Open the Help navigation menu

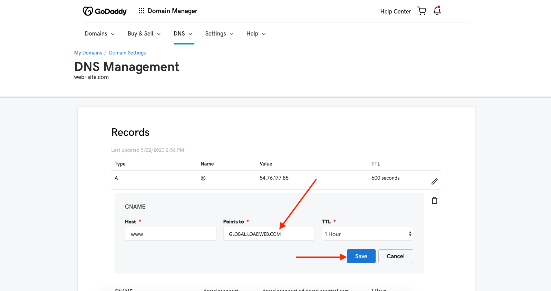pos(256,34)
